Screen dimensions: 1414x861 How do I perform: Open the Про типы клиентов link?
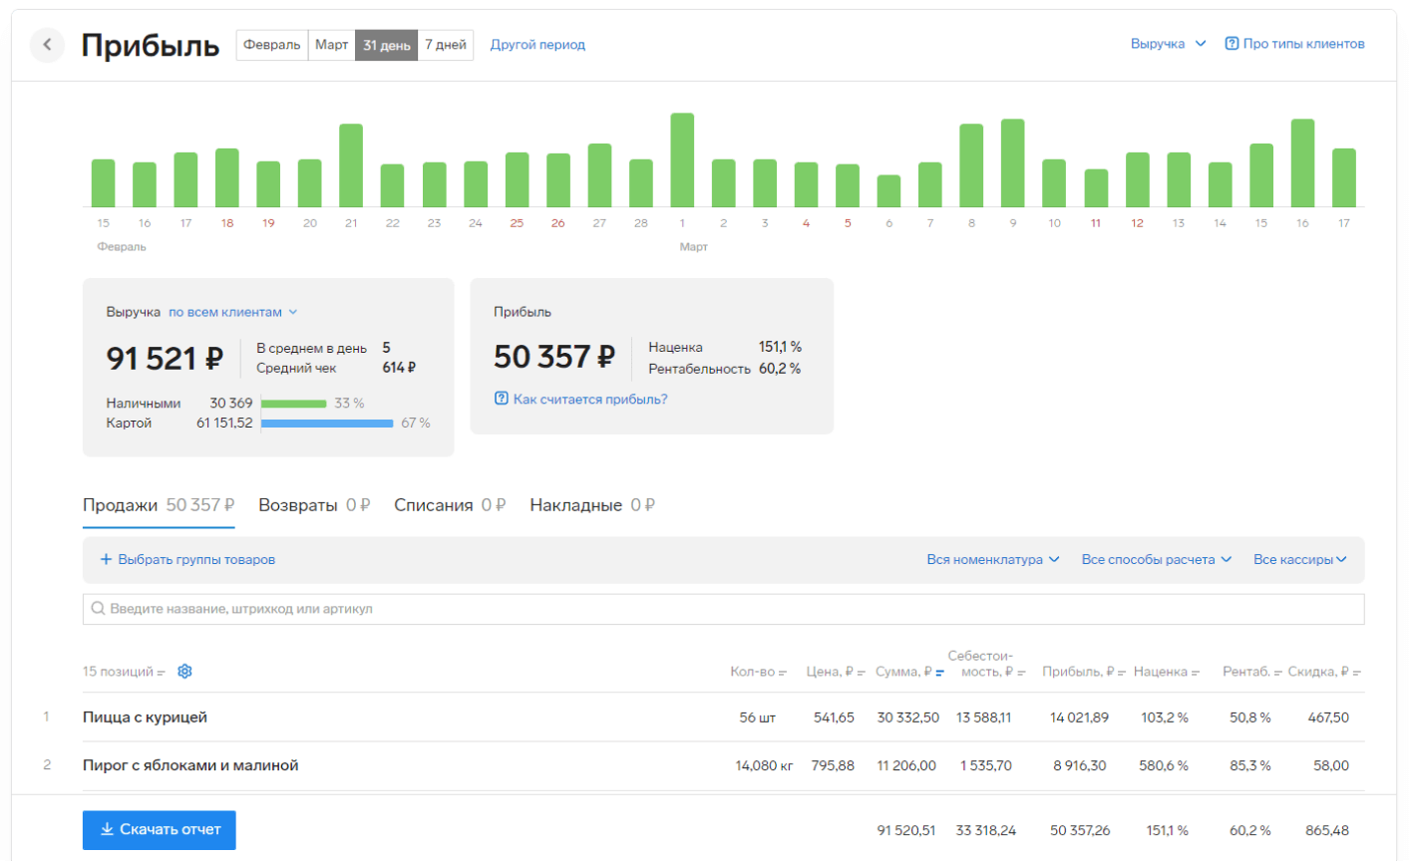pos(1303,44)
